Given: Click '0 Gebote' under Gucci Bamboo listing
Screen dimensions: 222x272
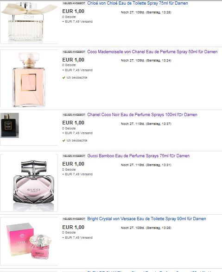Looking at the screenshot, I should tap(69, 169).
